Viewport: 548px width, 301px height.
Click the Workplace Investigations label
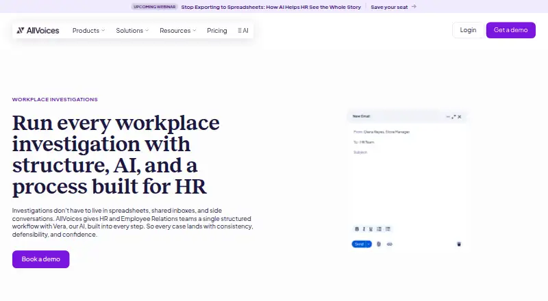(55, 99)
